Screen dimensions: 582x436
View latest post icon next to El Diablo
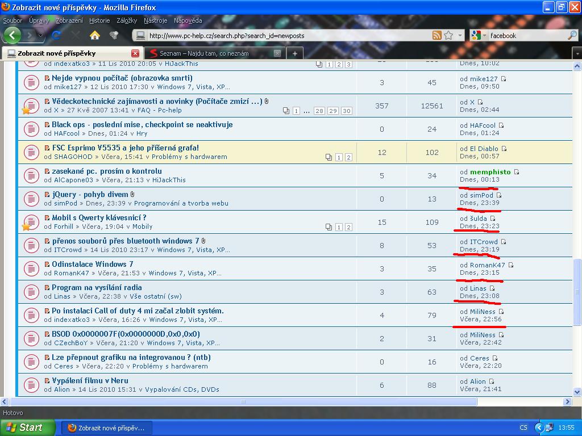(504, 149)
